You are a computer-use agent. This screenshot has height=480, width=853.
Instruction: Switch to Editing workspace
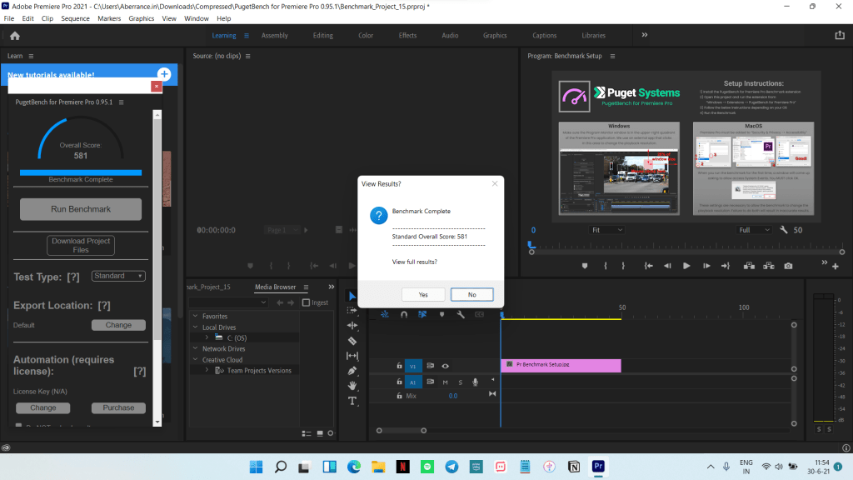tap(322, 35)
